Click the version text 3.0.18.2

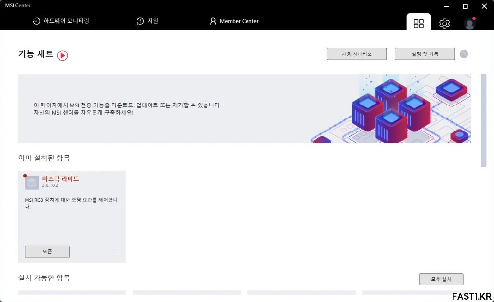[x=50, y=185]
